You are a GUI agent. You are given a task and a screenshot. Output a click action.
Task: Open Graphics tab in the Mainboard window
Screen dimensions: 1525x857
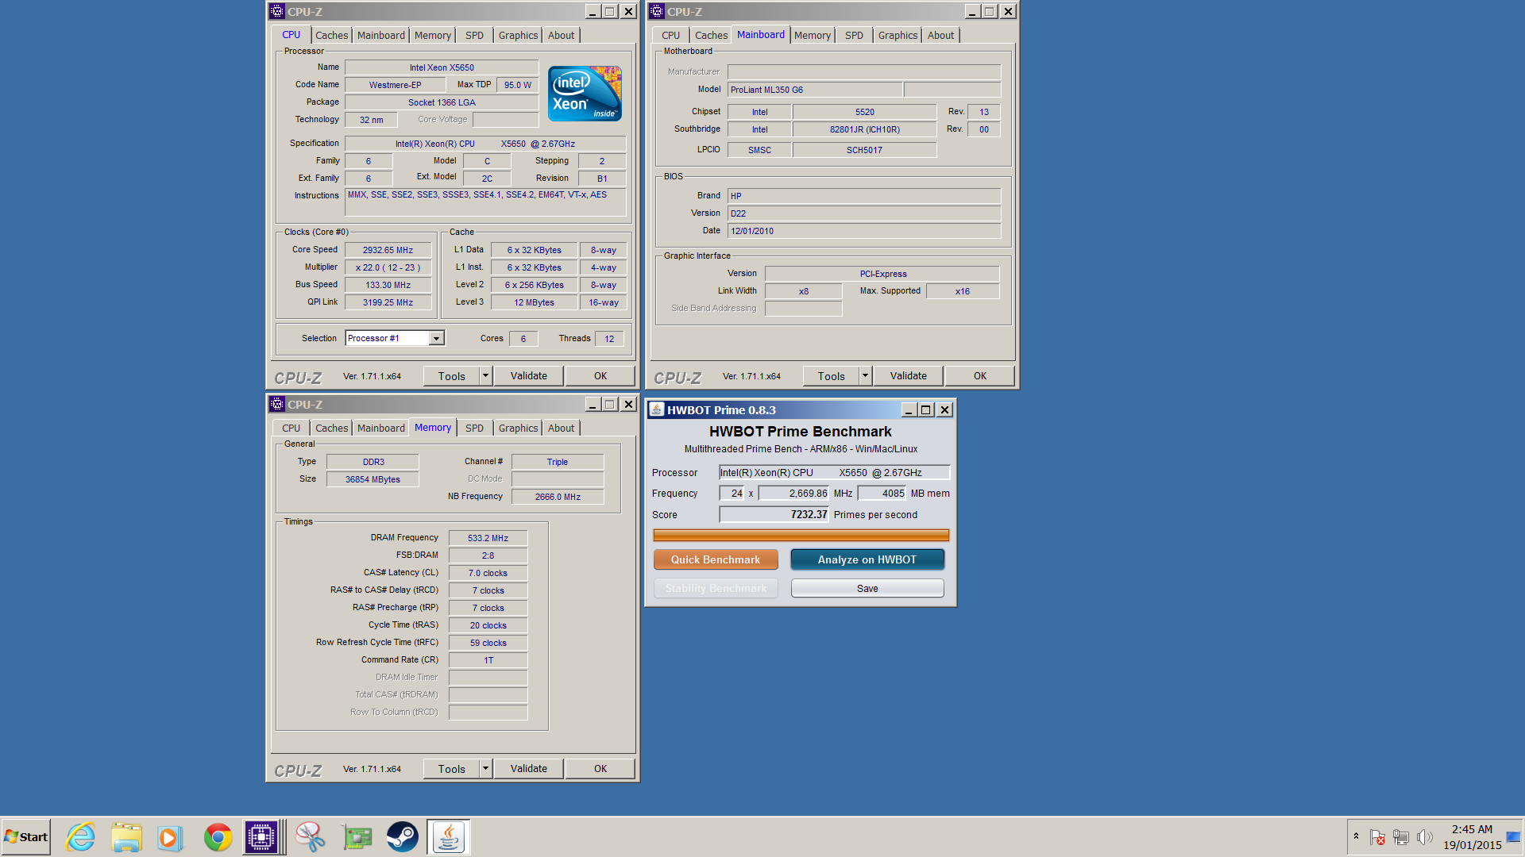click(x=898, y=36)
